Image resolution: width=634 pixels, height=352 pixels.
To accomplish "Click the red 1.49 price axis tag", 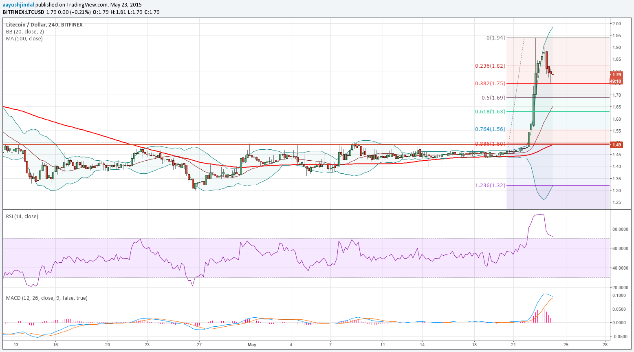I will (616, 145).
